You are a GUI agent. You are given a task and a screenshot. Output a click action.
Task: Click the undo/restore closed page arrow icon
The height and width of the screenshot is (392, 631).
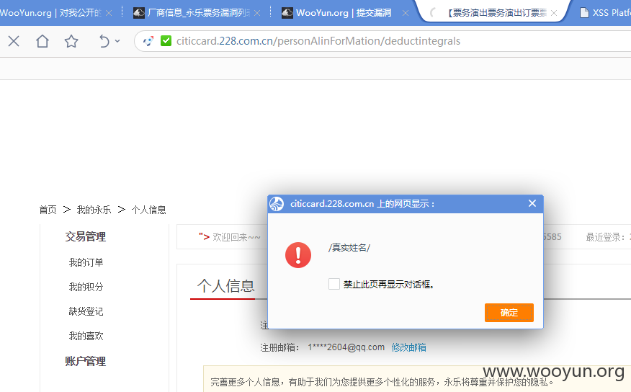[x=104, y=41]
